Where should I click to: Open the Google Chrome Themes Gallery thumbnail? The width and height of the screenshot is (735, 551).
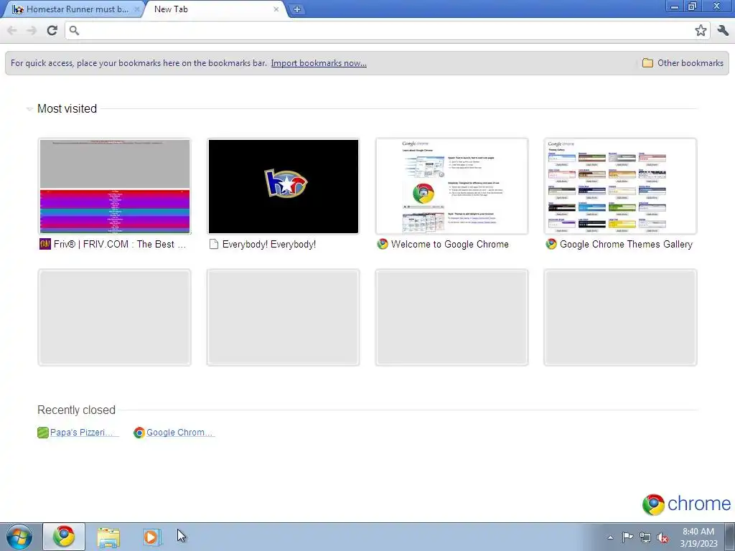point(620,187)
